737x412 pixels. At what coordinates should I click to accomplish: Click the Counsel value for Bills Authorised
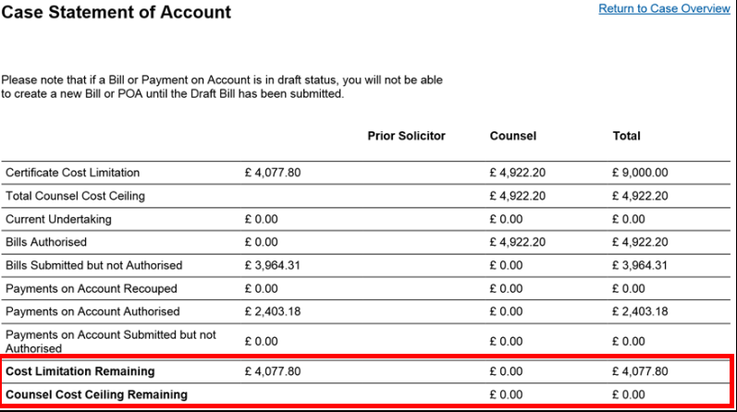pos(517,242)
